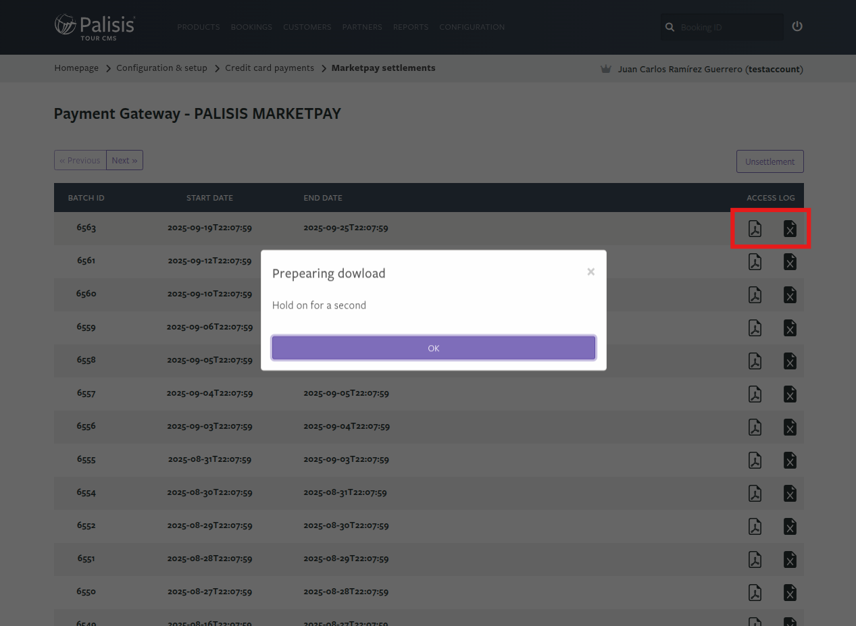This screenshot has height=626, width=856.
Task: Download PDF report for batch 6557
Action: coord(755,394)
